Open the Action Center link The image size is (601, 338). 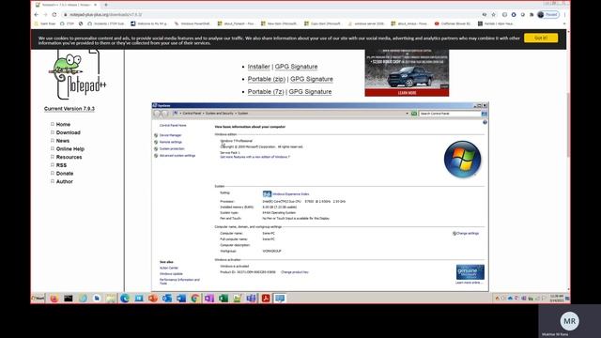pos(169,268)
